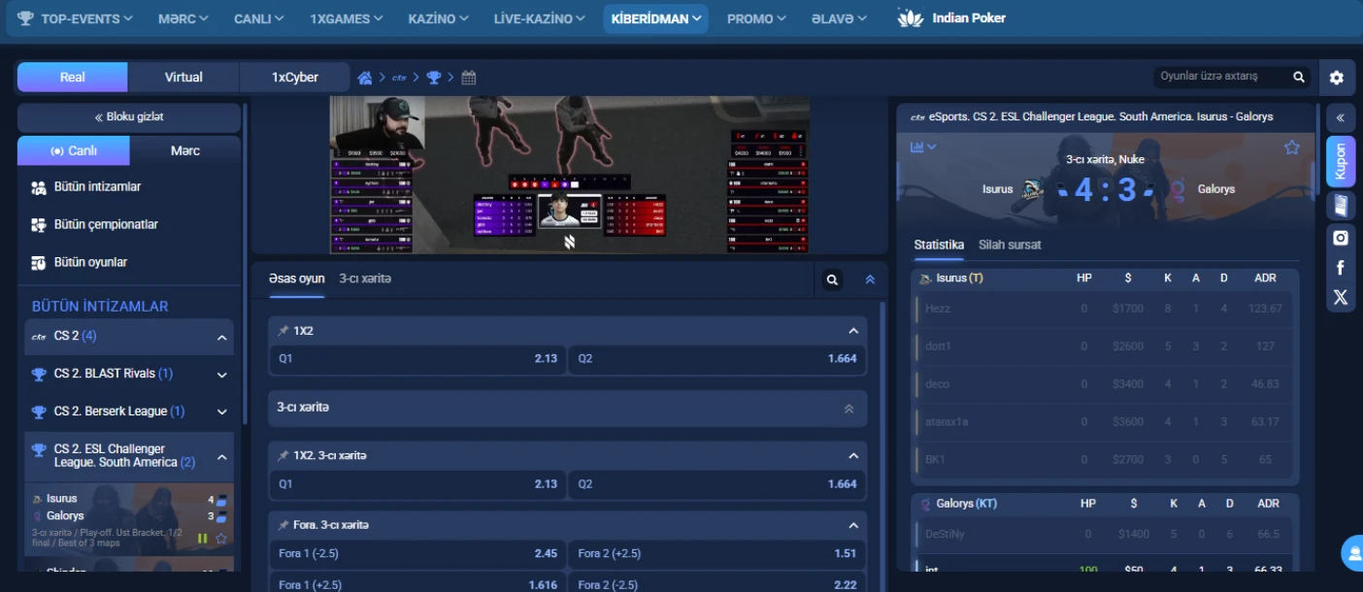1363x592 pixels.
Task: Collapse the 1X2 market chevron
Action: [853, 331]
